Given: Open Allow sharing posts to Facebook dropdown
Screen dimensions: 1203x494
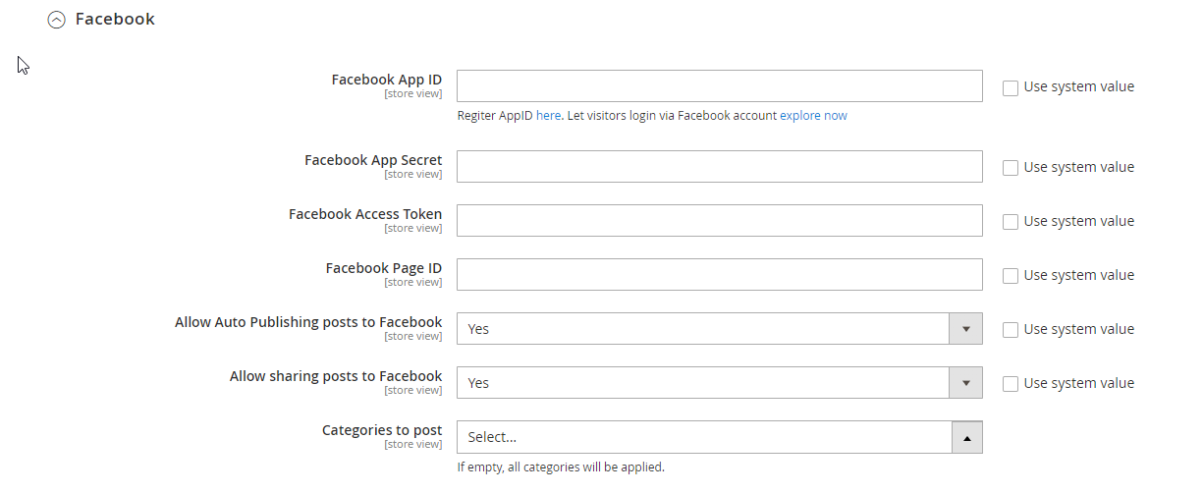Looking at the screenshot, I should (703, 383).
